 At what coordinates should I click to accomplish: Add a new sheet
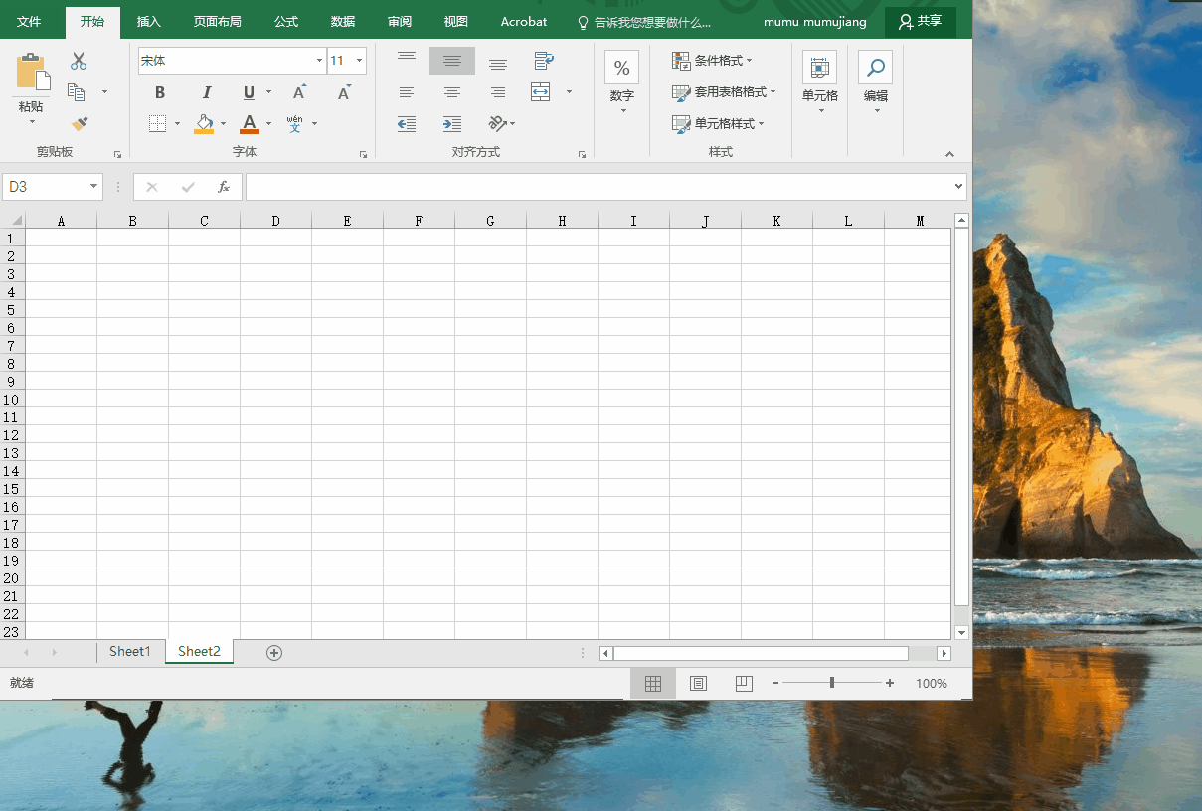[274, 653]
